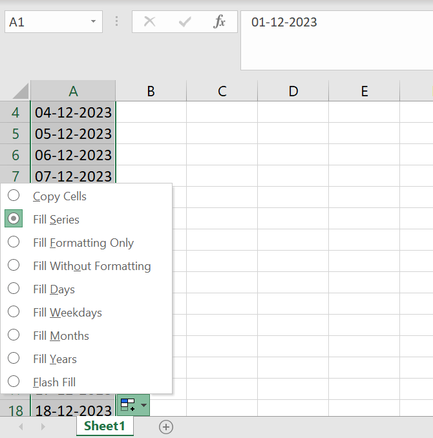433x438 pixels.
Task: Click empty cell B4
Action: (x=151, y=112)
